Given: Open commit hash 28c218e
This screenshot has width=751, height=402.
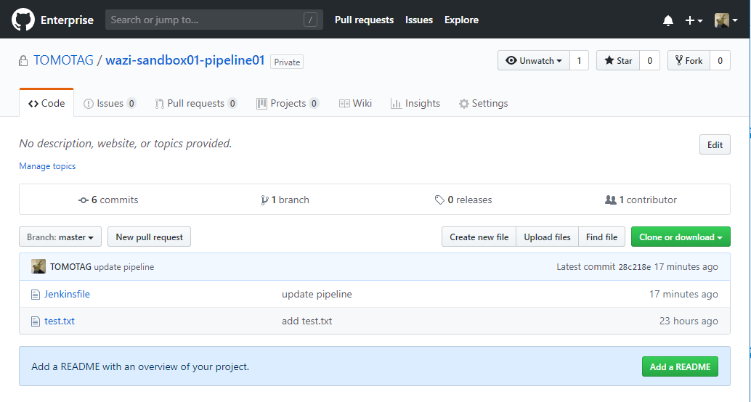Looking at the screenshot, I should click(635, 267).
